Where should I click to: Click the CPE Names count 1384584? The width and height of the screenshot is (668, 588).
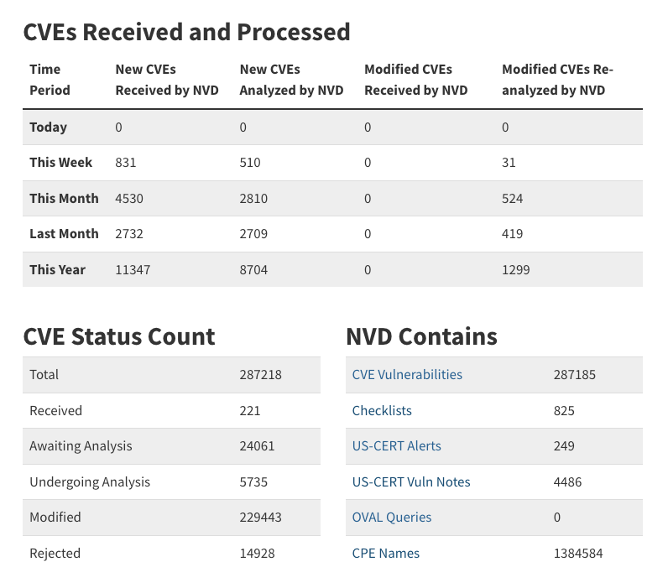(x=578, y=554)
